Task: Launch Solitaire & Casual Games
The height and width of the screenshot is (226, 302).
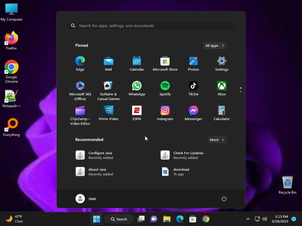Action: 109,91
